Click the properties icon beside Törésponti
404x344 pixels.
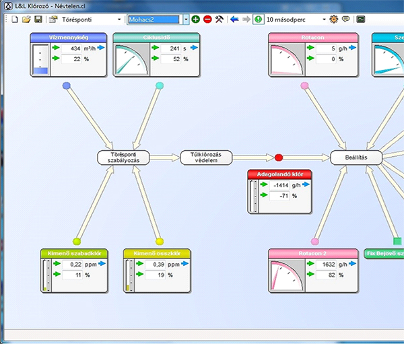(x=53, y=20)
